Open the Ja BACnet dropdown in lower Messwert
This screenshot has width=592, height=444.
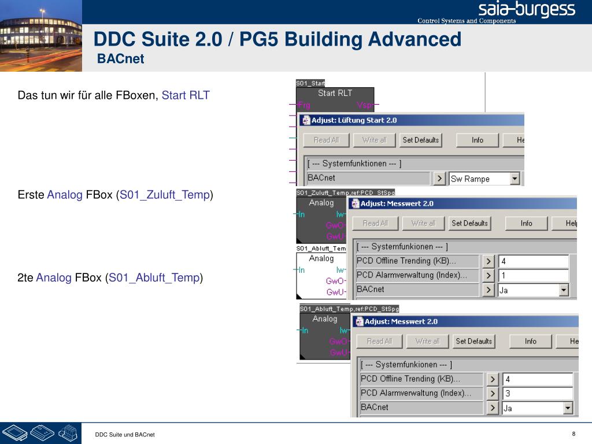click(x=568, y=408)
